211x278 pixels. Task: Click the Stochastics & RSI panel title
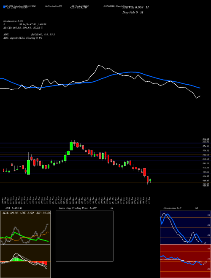181,208
